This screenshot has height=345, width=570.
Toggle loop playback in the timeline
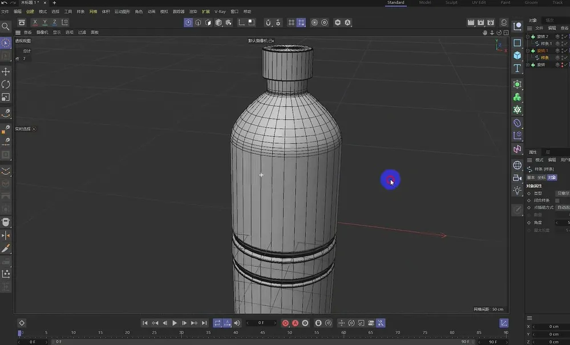217,323
